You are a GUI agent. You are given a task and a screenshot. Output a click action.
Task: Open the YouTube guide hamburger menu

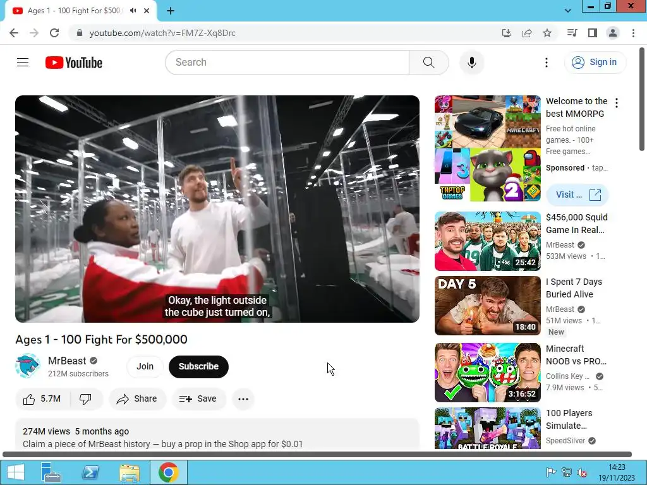pos(23,63)
